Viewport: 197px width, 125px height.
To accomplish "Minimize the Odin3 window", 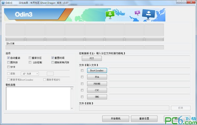I will [179, 2].
